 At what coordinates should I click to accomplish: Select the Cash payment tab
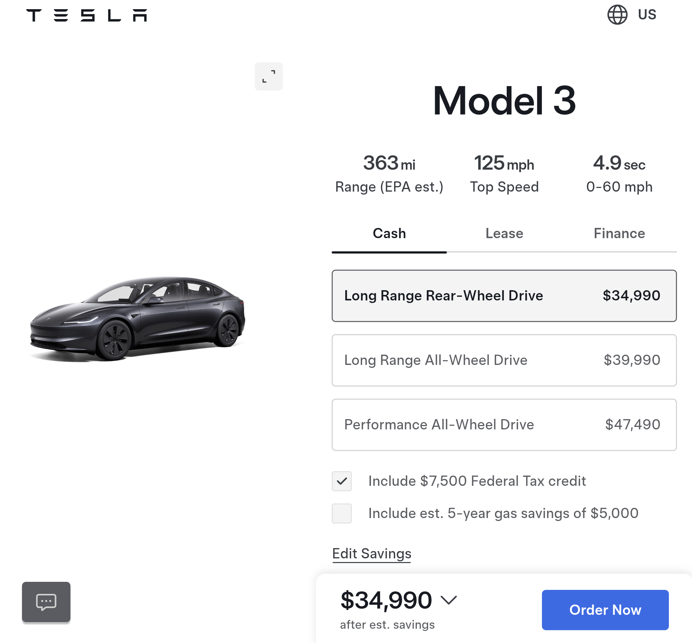coord(389,233)
